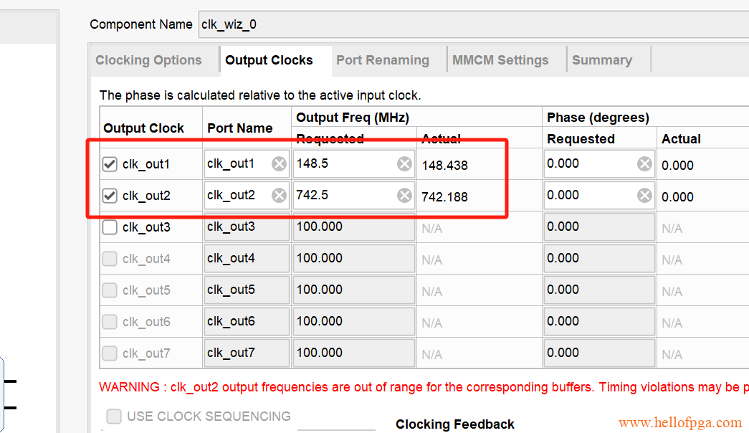Disable the clk_out2 output clock
749x433 pixels.
(x=110, y=196)
